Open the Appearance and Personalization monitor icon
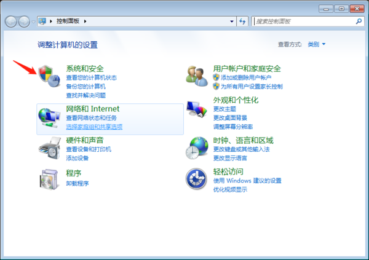This screenshot has height=260, width=369. 197,109
